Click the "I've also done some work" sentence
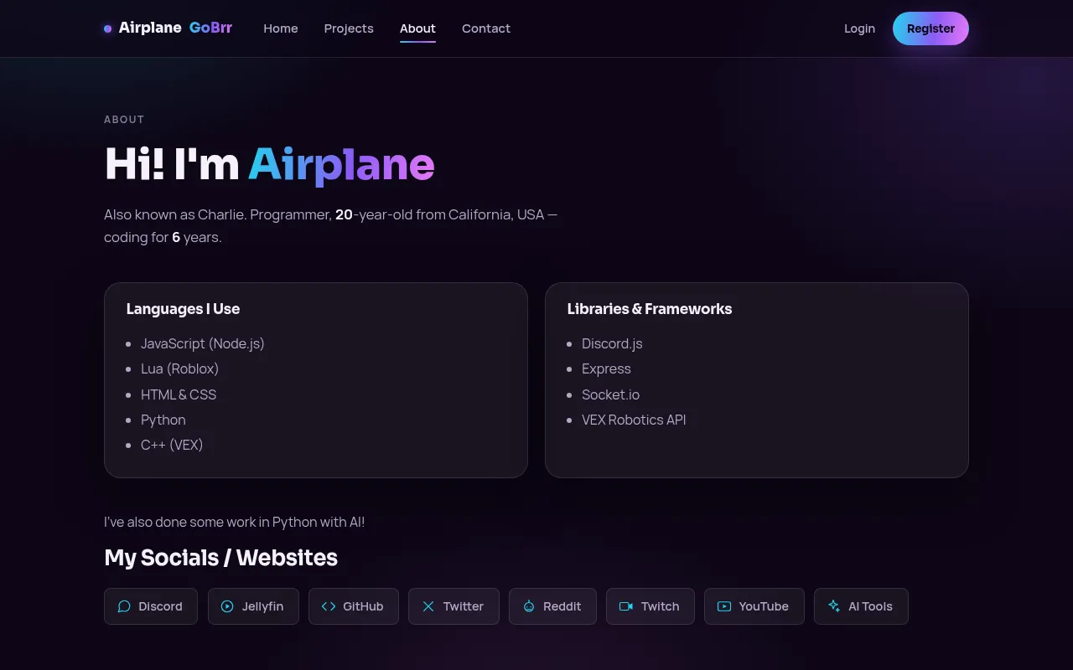 coord(235,522)
